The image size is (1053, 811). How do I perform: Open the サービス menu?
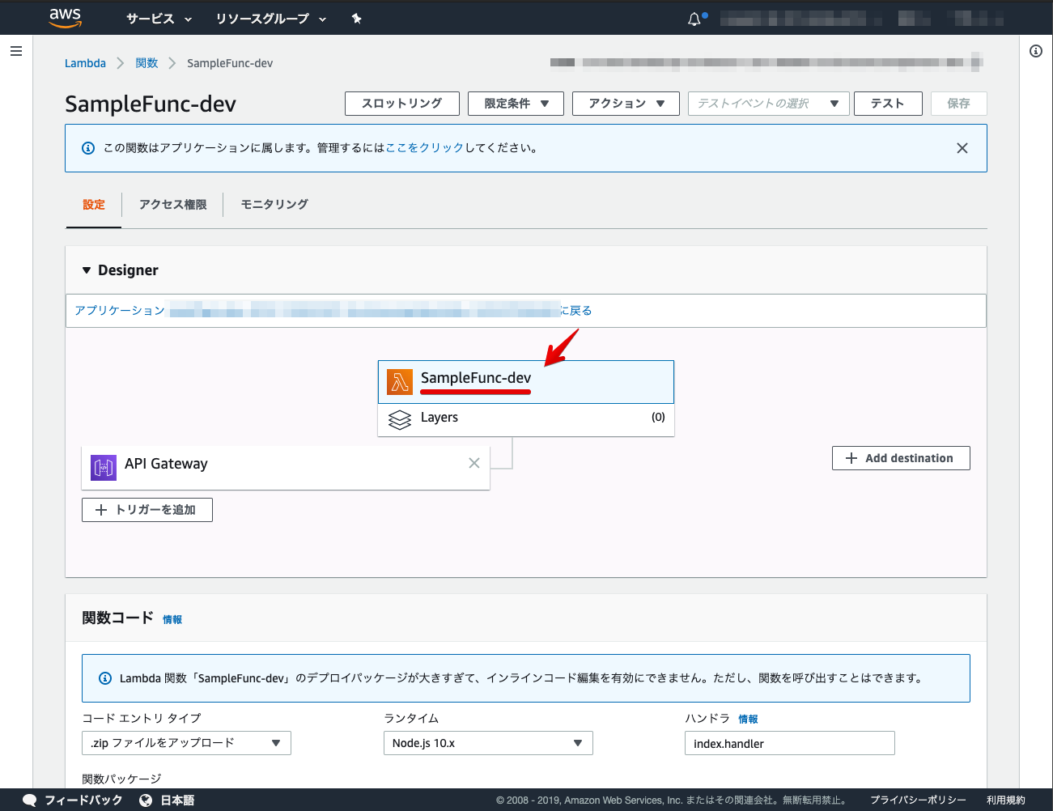pyautogui.click(x=159, y=19)
